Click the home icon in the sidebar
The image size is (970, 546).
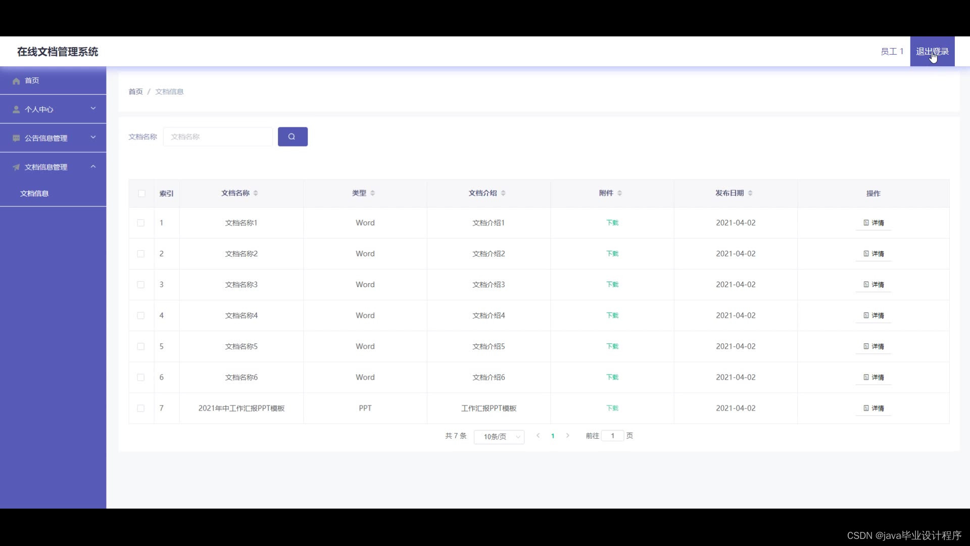16,81
